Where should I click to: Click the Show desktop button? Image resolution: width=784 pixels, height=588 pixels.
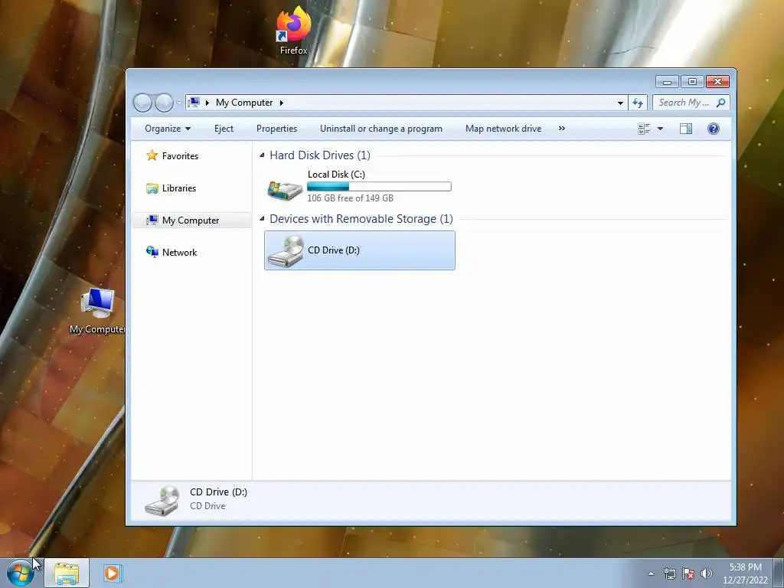pos(779,573)
